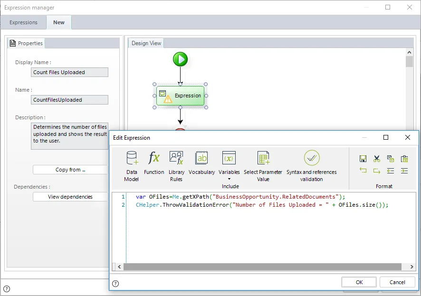Click code line 2 ThrowValidationError

262,205
